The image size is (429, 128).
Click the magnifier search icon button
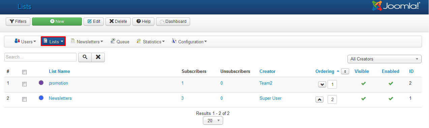(85, 57)
